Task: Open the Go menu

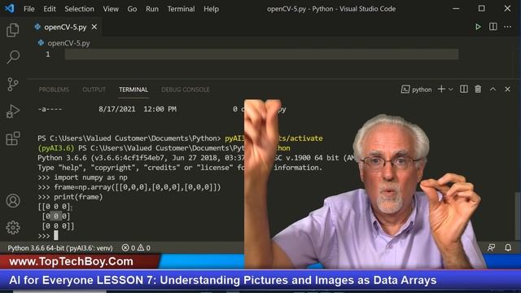Action: point(132,9)
